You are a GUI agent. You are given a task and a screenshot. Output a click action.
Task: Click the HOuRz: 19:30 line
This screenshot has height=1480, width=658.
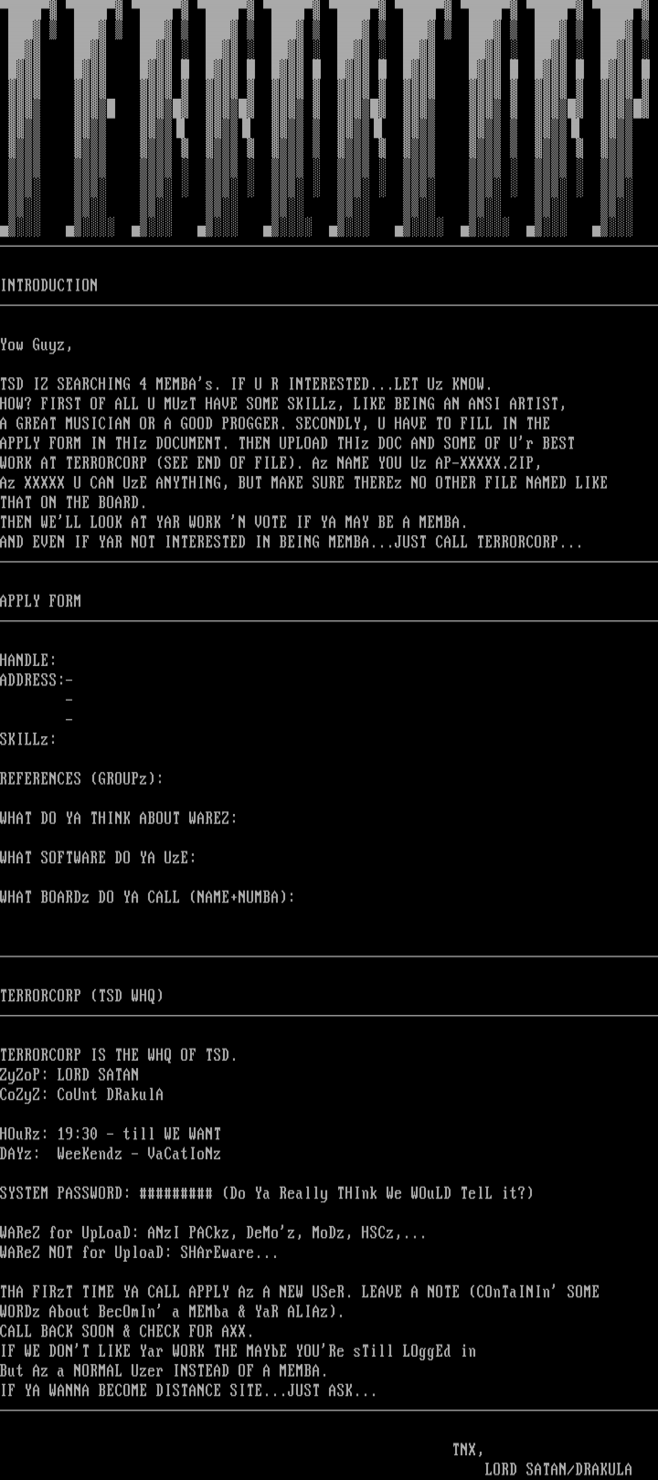110,1134
